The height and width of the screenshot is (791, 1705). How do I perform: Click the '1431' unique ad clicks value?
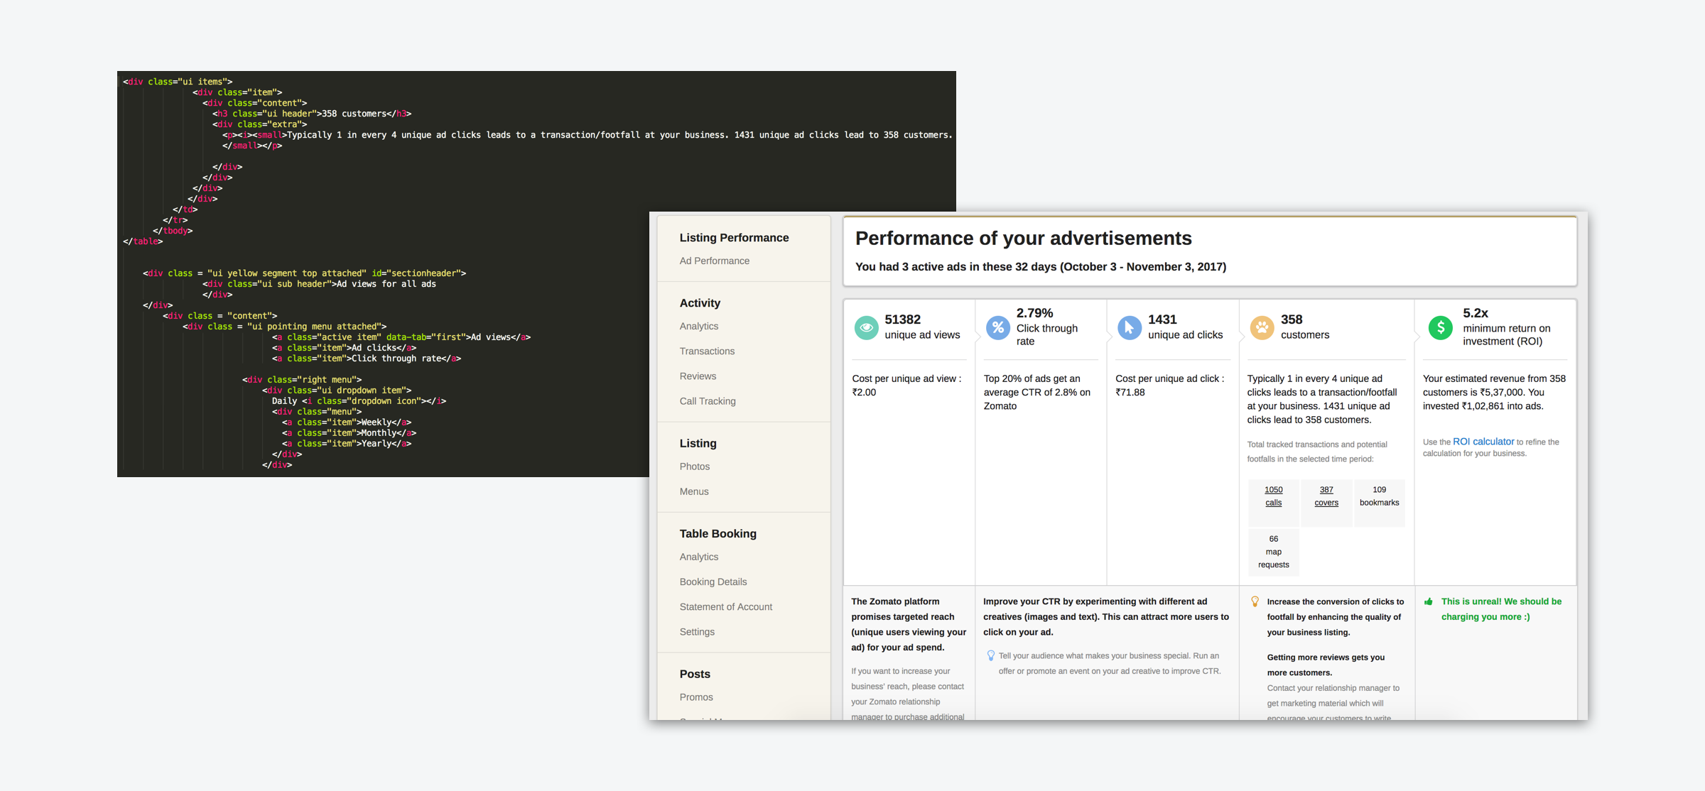1162,320
